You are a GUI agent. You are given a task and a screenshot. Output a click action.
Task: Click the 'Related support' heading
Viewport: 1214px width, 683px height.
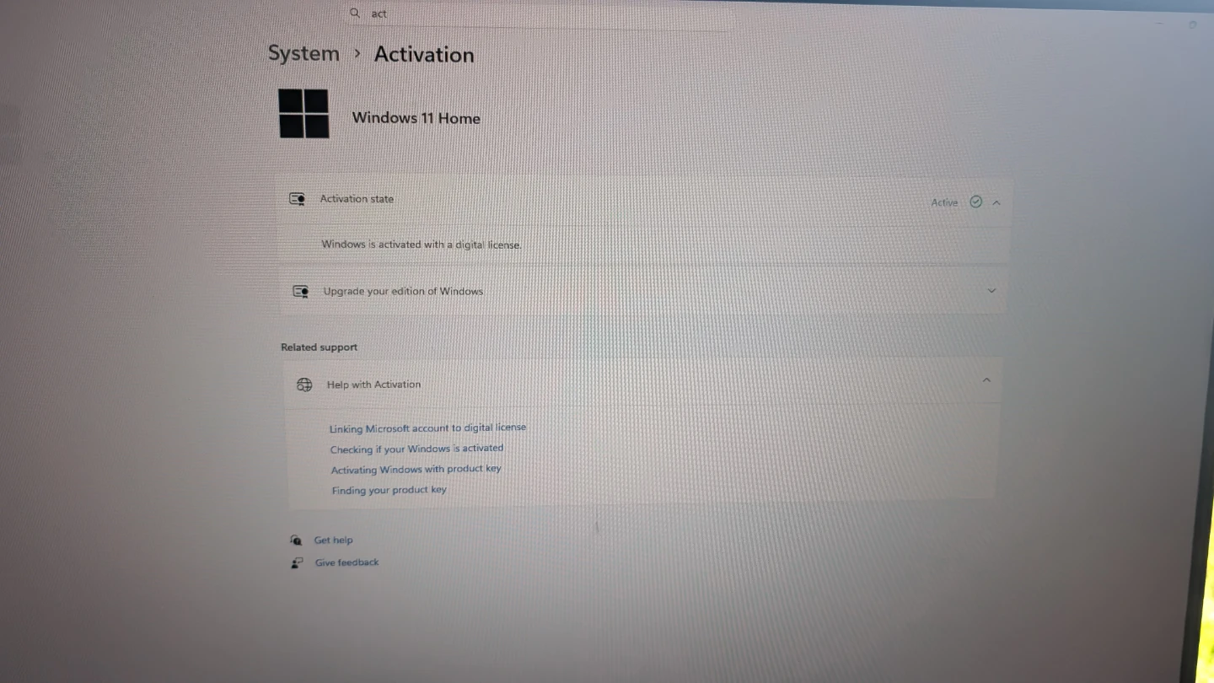[x=319, y=347]
